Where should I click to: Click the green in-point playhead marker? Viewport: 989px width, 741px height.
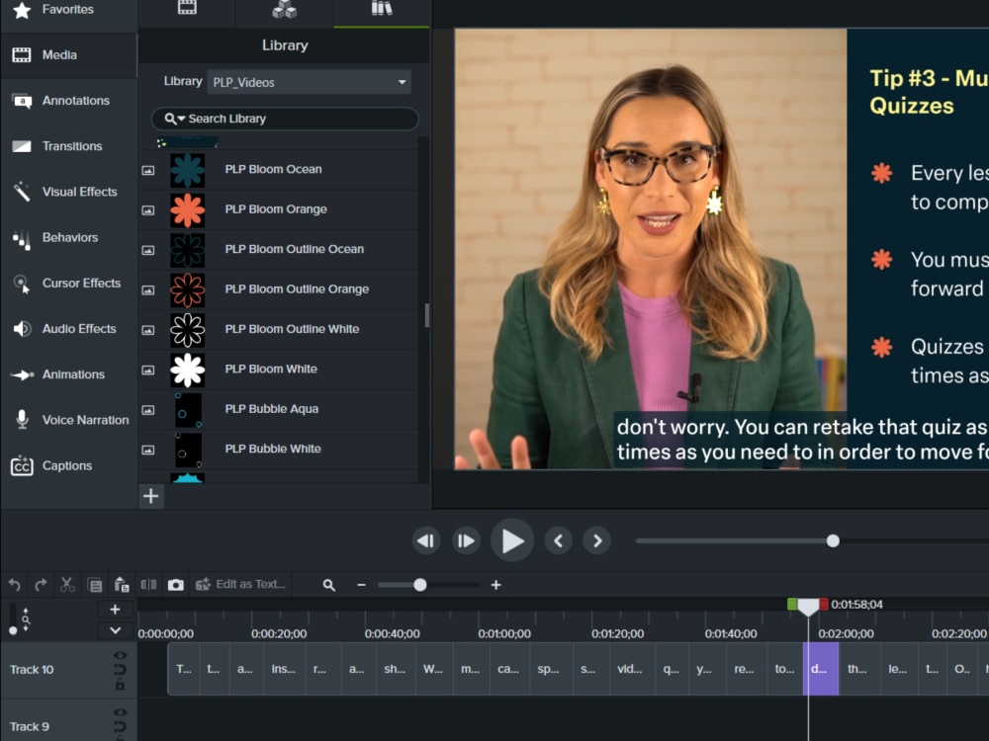pyautogui.click(x=792, y=605)
